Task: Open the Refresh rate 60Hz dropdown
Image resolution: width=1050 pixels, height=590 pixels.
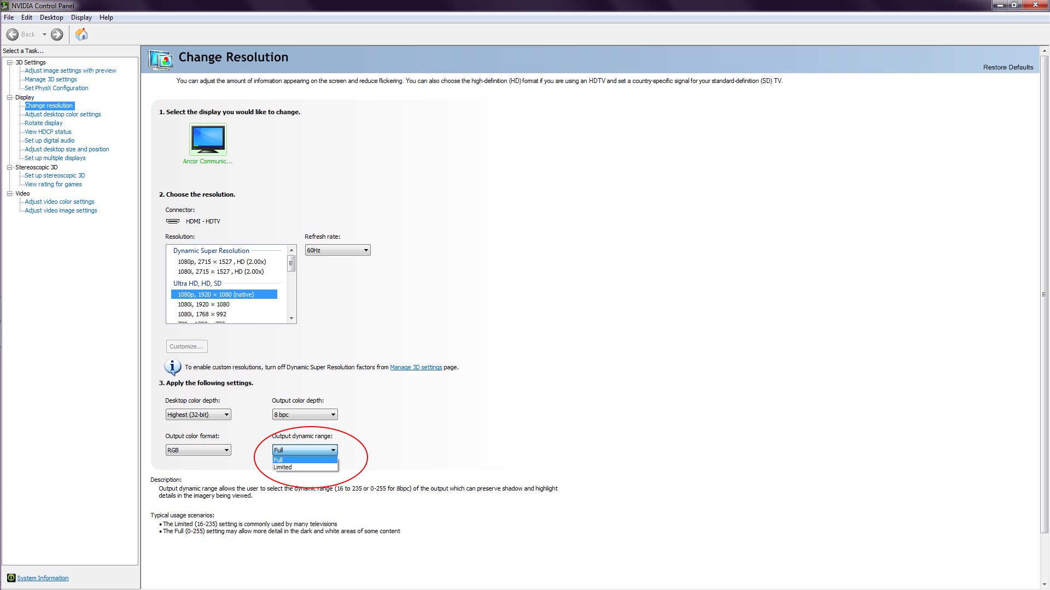Action: point(337,250)
